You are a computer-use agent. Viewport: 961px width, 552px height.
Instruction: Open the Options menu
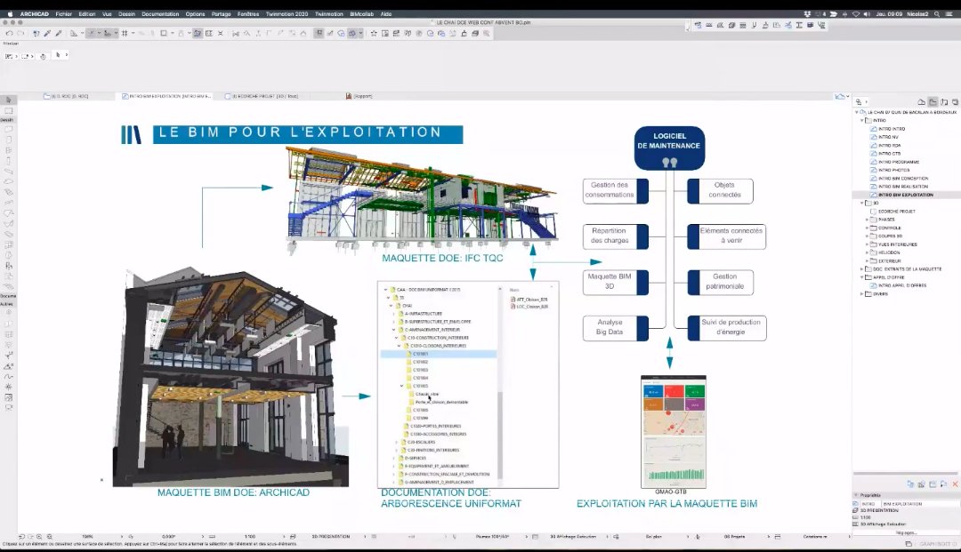196,13
